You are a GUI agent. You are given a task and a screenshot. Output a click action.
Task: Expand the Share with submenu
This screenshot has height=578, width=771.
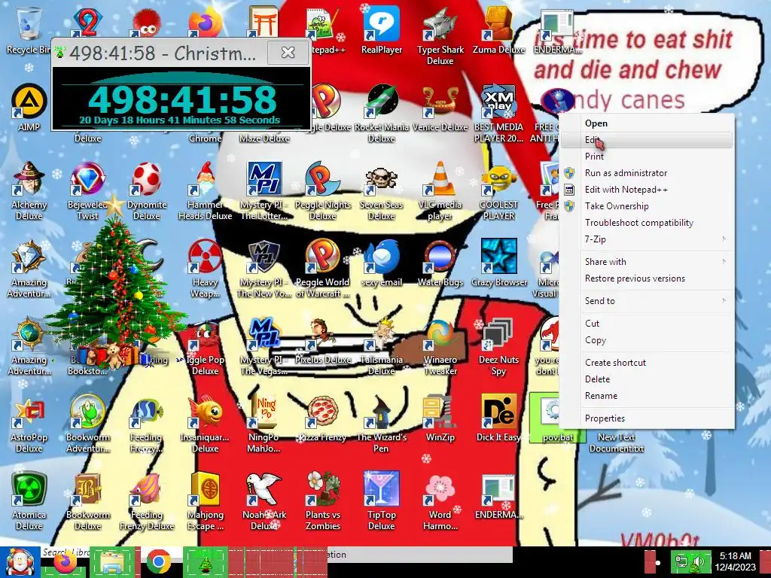point(647,262)
